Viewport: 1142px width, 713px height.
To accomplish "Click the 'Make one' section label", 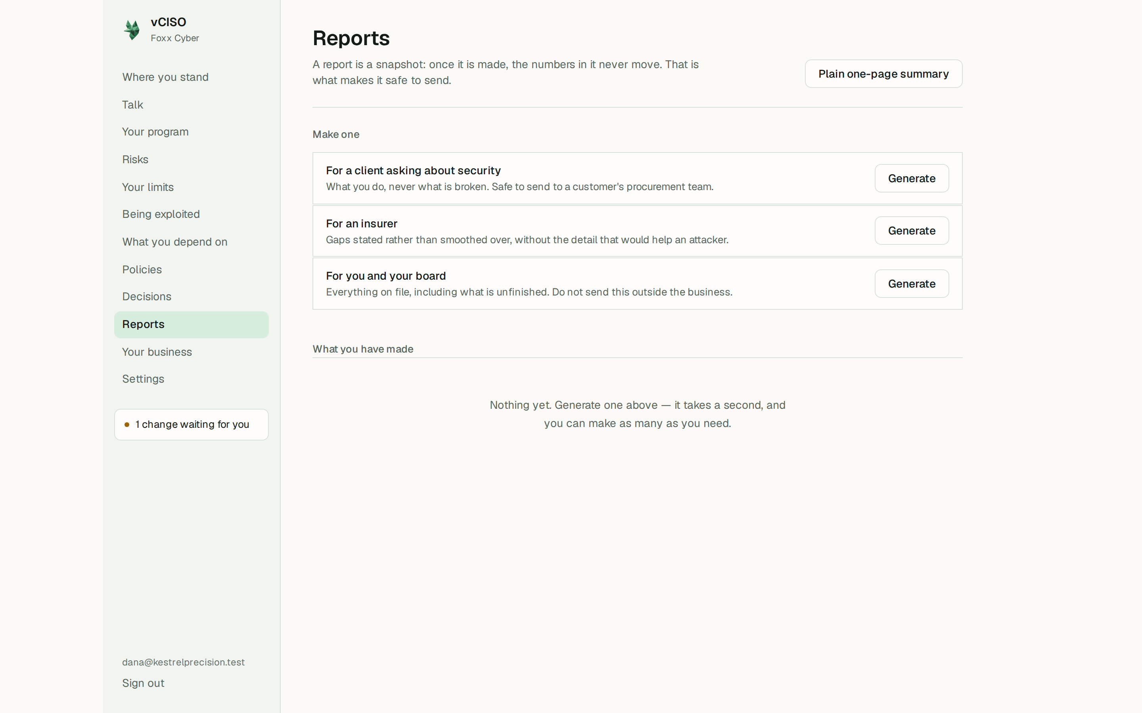I will coord(335,134).
